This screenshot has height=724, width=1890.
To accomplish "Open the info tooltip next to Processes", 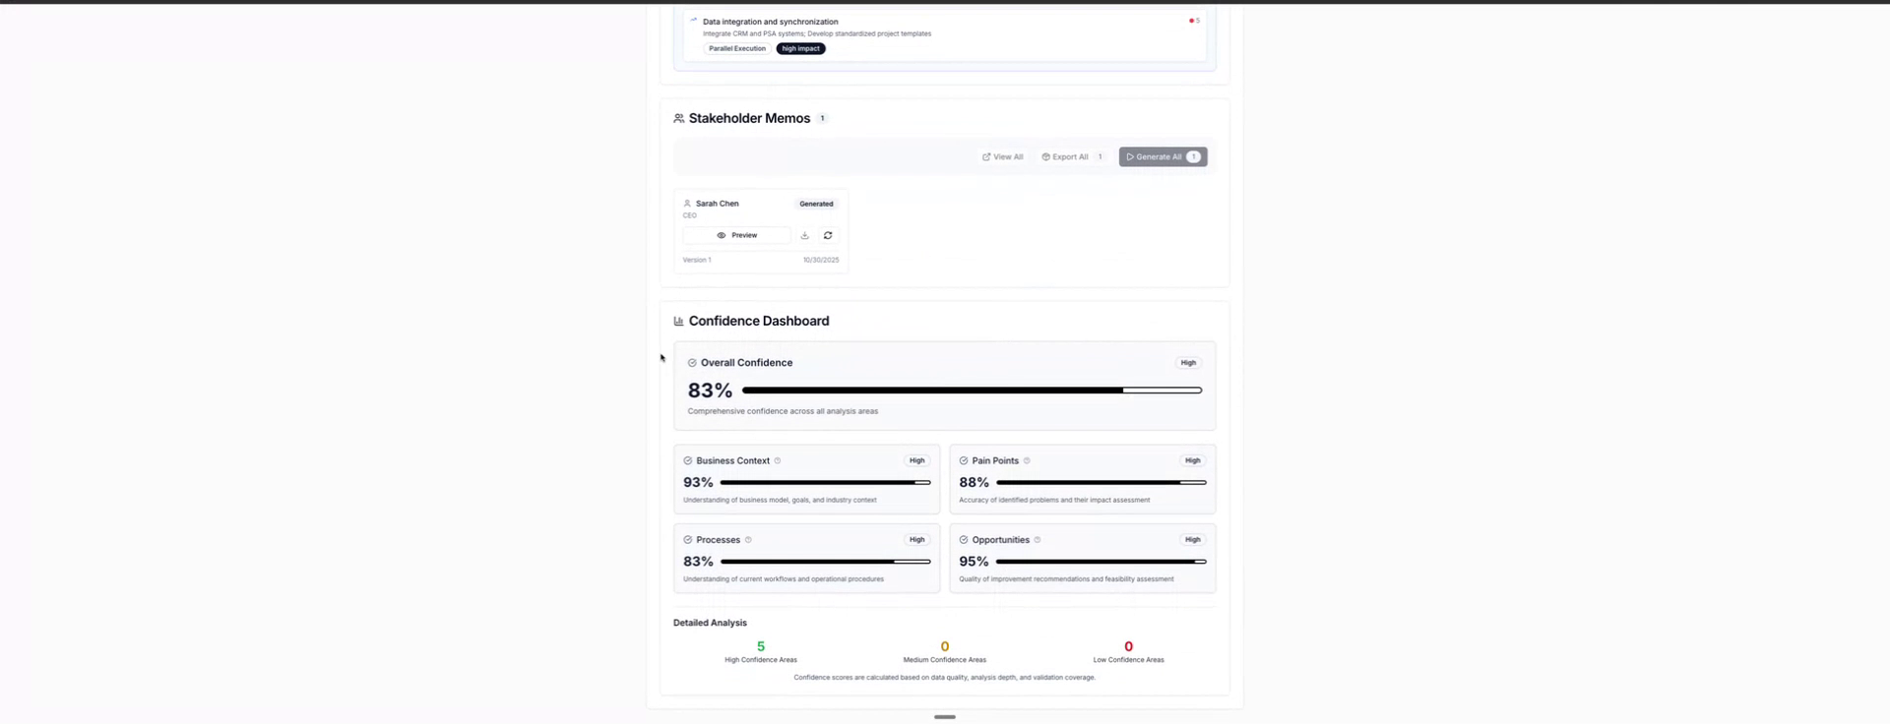I will click(x=748, y=540).
